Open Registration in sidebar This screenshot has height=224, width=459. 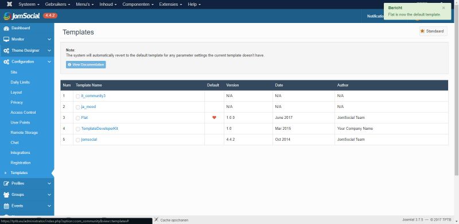pos(21,163)
